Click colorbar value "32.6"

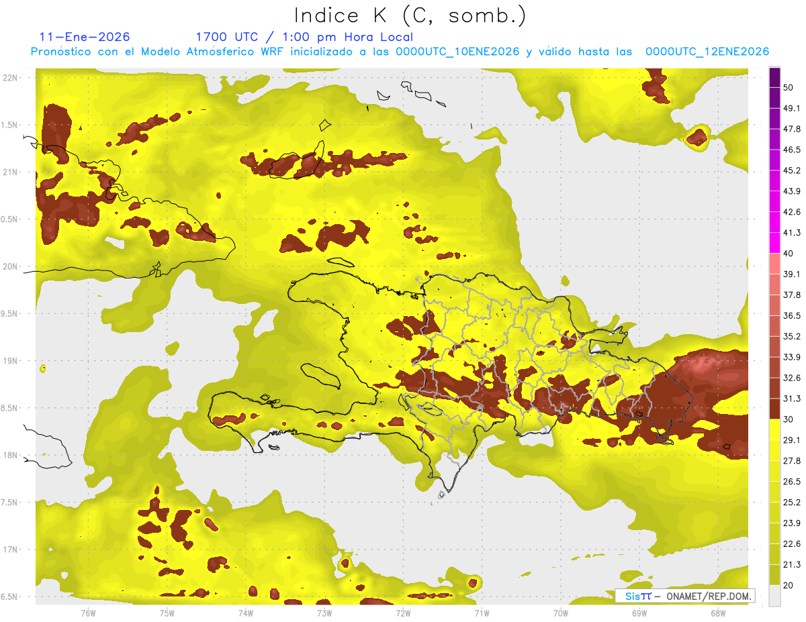792,378
